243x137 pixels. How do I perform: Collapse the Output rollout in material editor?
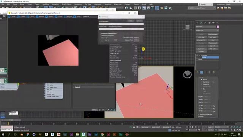point(74,87)
